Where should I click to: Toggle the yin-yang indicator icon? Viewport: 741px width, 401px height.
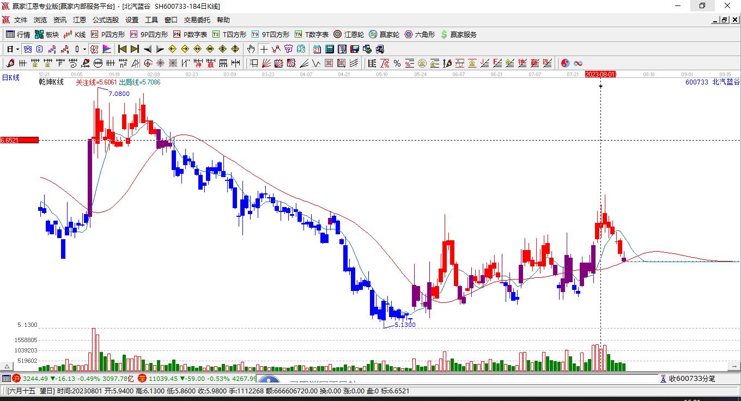coord(566,63)
